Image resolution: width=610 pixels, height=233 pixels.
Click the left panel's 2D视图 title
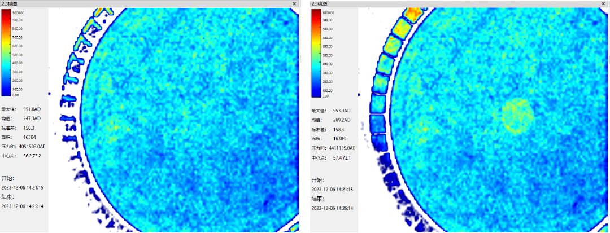pos(10,3)
